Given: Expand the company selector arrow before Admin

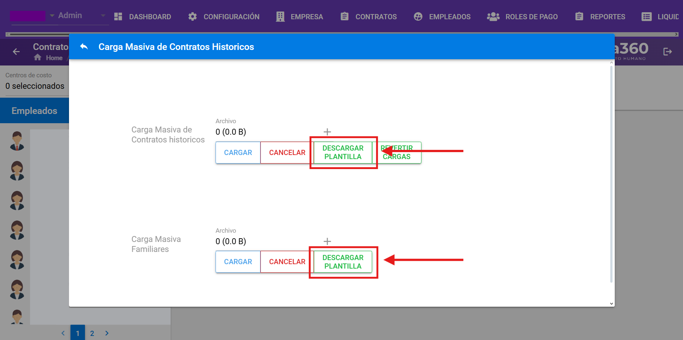Looking at the screenshot, I should [52, 16].
